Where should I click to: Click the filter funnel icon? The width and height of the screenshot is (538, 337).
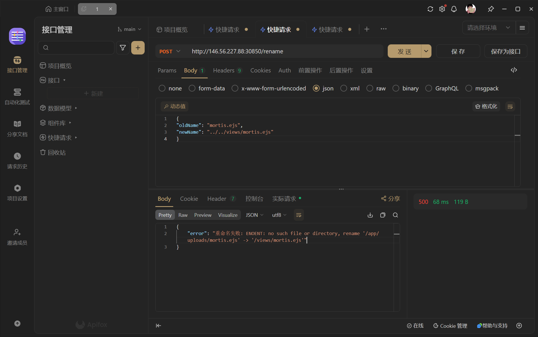tap(123, 48)
